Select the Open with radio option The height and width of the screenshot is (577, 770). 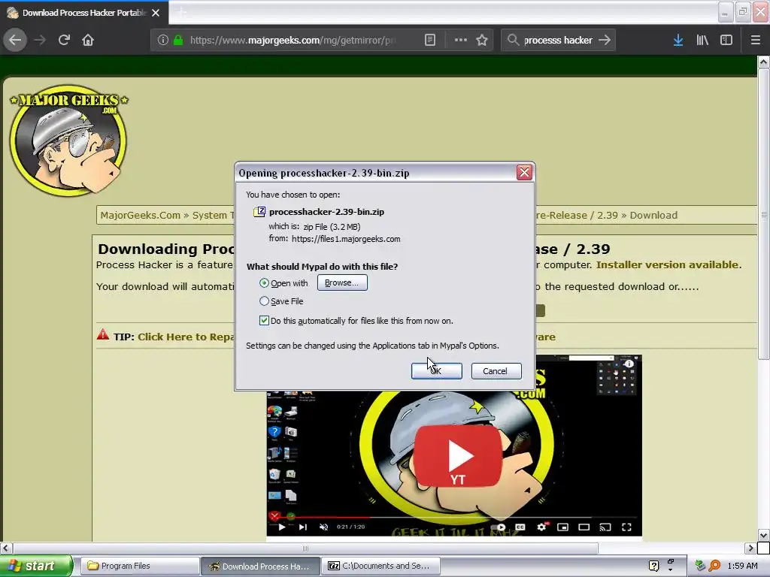click(264, 283)
